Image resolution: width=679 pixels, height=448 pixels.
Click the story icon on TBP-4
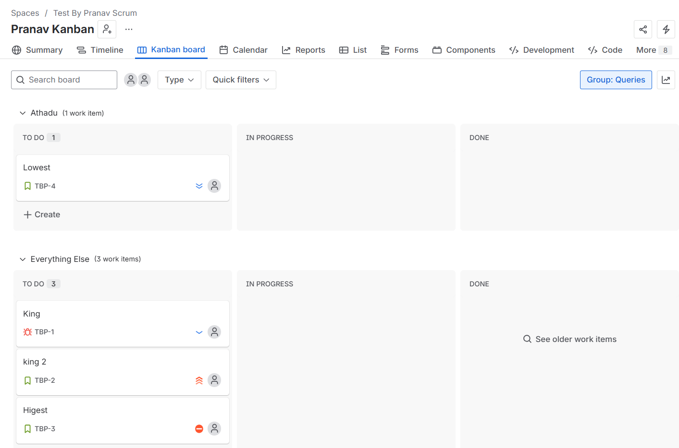click(27, 186)
